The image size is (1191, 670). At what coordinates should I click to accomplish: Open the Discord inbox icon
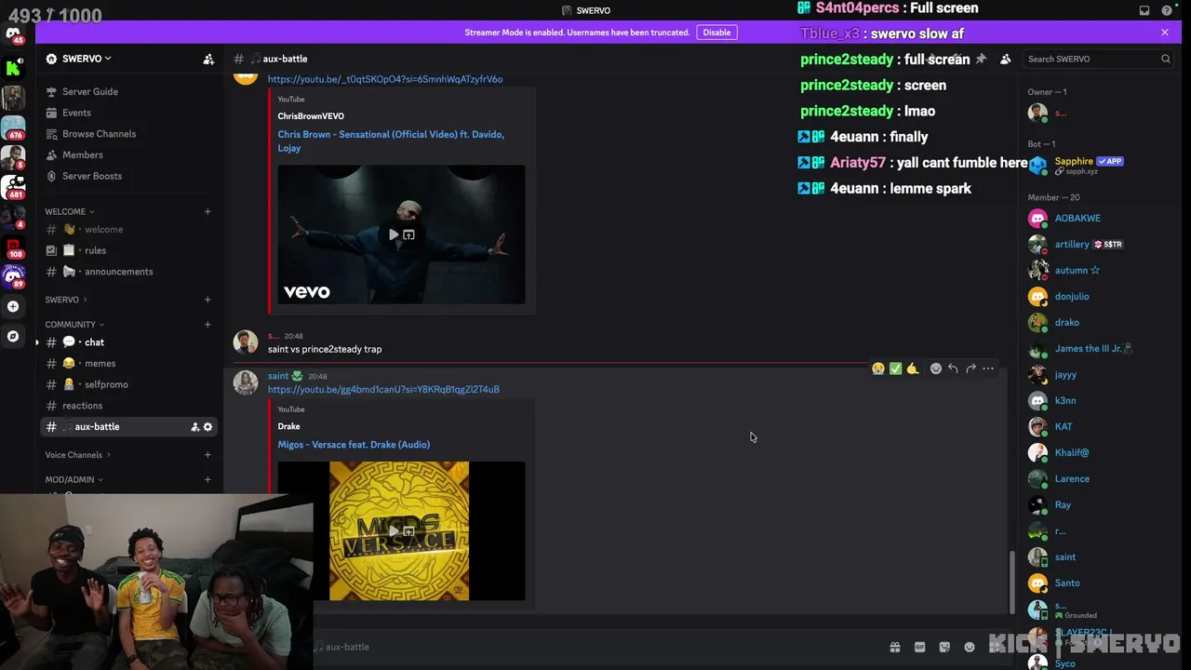click(x=1144, y=10)
